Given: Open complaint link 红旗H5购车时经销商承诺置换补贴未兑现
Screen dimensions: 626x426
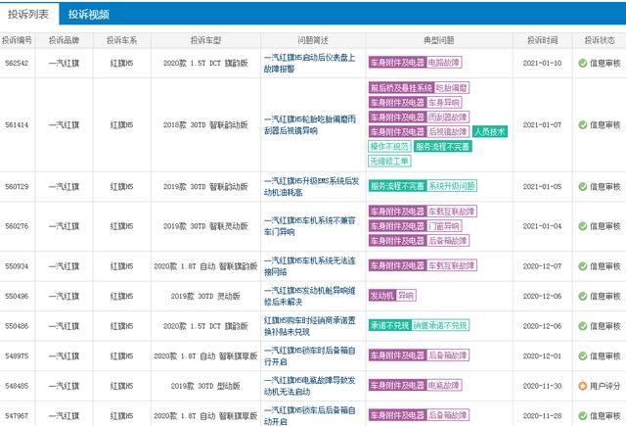Looking at the screenshot, I should click(309, 326).
